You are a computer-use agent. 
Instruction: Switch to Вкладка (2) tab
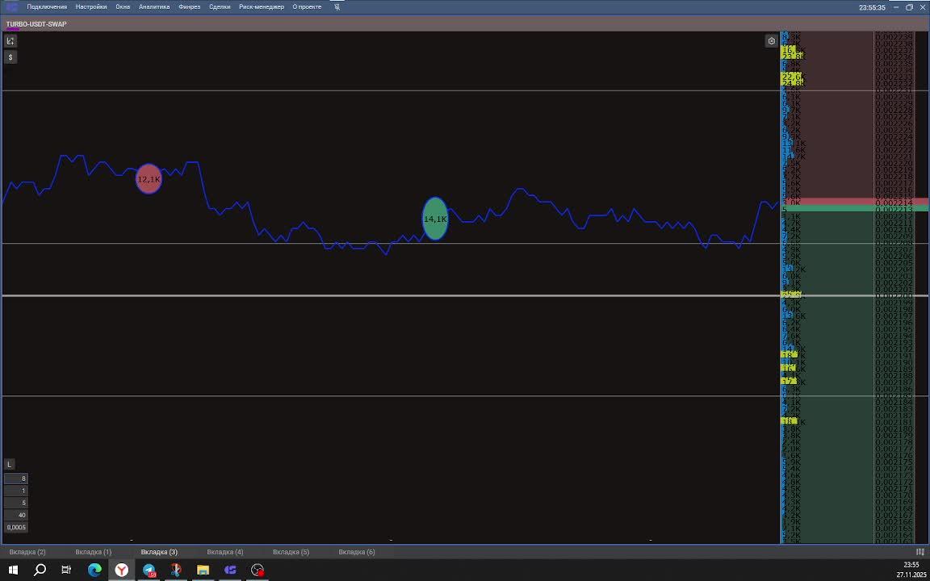point(27,552)
